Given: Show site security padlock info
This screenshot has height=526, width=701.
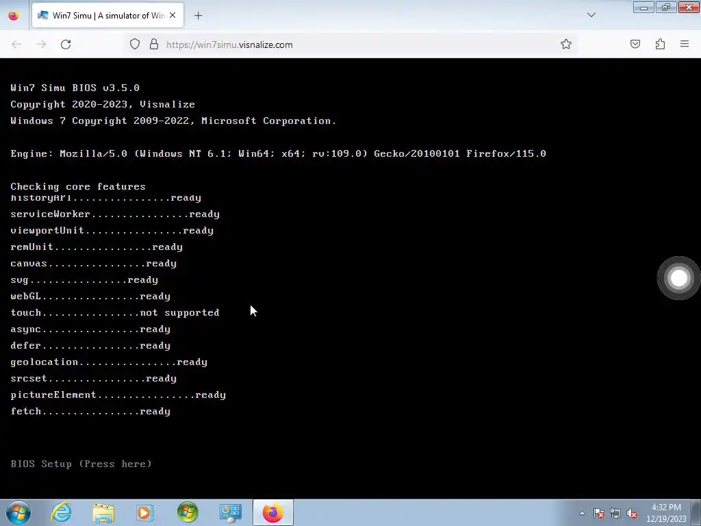Looking at the screenshot, I should point(154,45).
